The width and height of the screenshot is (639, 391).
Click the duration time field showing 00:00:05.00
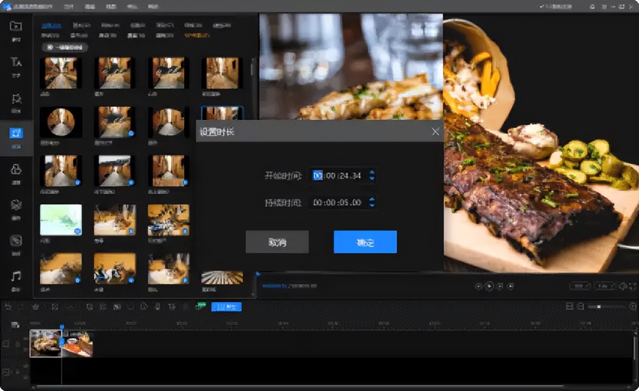(x=337, y=202)
